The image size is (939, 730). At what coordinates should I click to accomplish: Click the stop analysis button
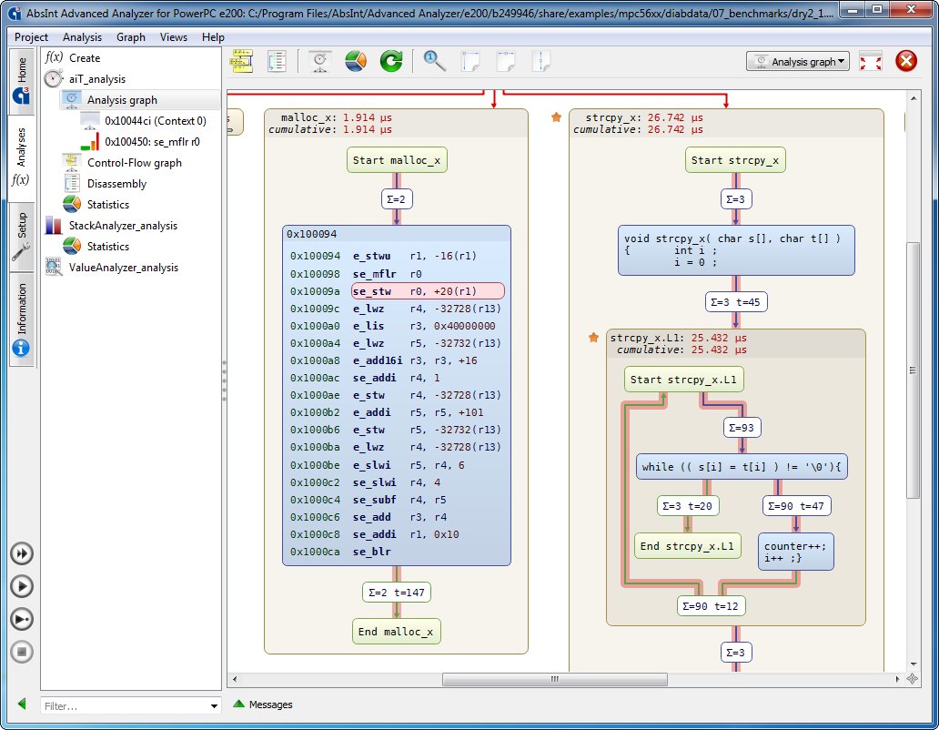pyautogui.click(x=22, y=652)
